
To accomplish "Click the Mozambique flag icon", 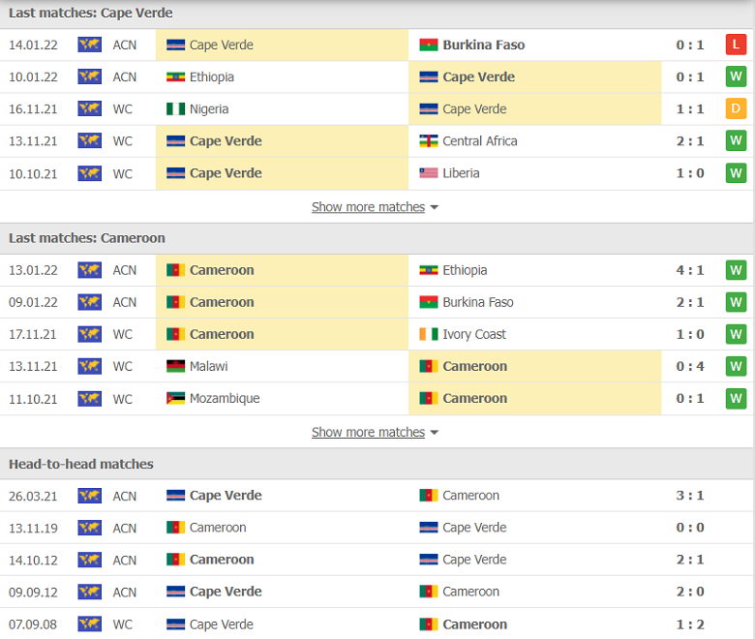I will 175,398.
